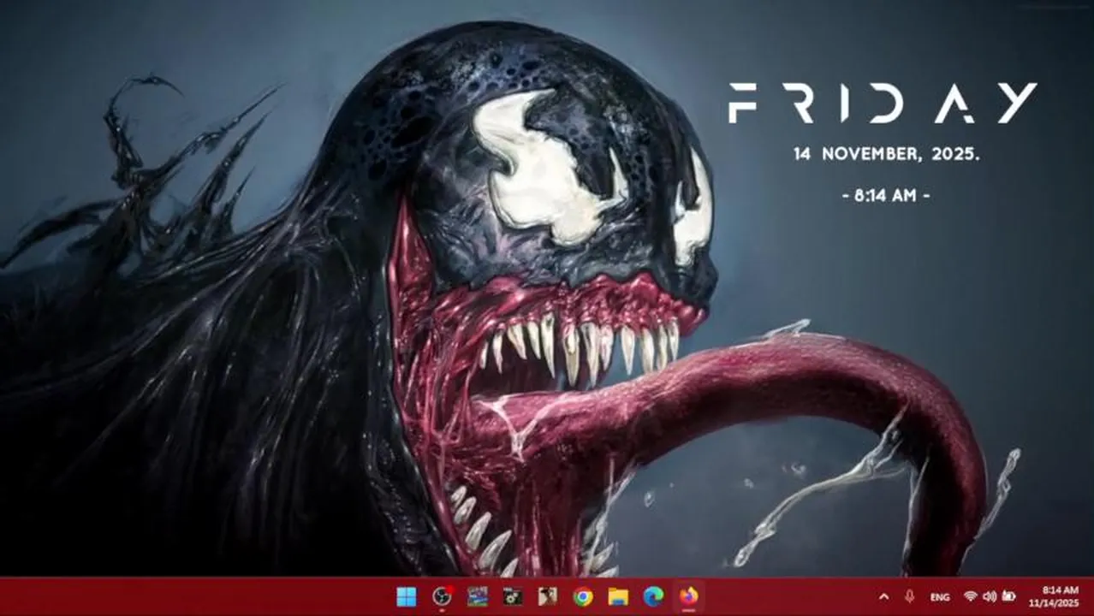Click the battery status icon
Screen dimensions: 1094x616
click(x=1009, y=596)
